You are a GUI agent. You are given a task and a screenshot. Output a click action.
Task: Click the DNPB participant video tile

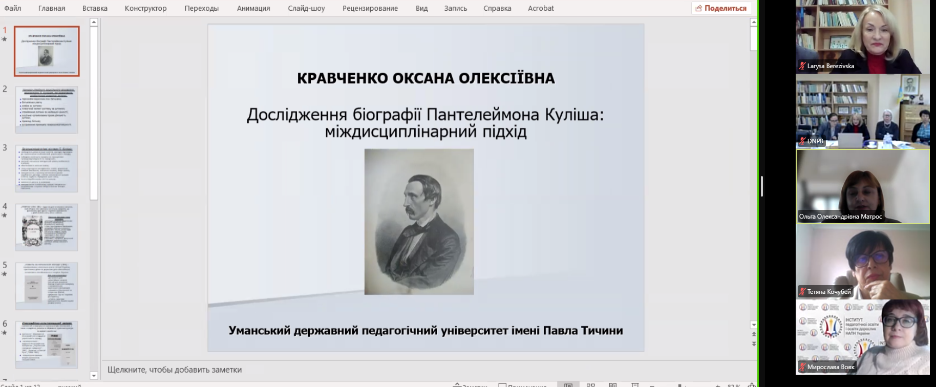coord(863,112)
